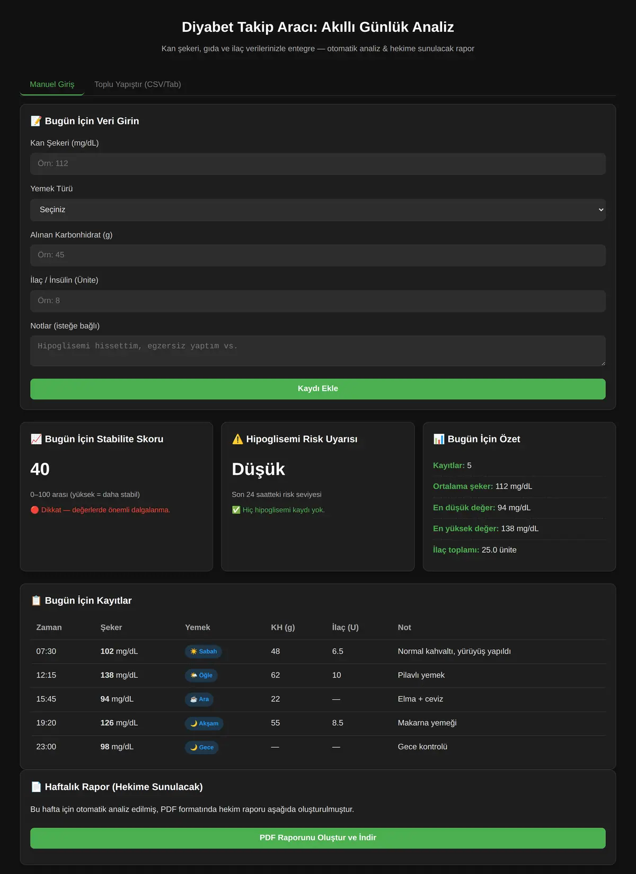Open the Toplu Yapıştır (CSV/Tab) tab
This screenshot has width=636, height=874.
(x=138, y=84)
